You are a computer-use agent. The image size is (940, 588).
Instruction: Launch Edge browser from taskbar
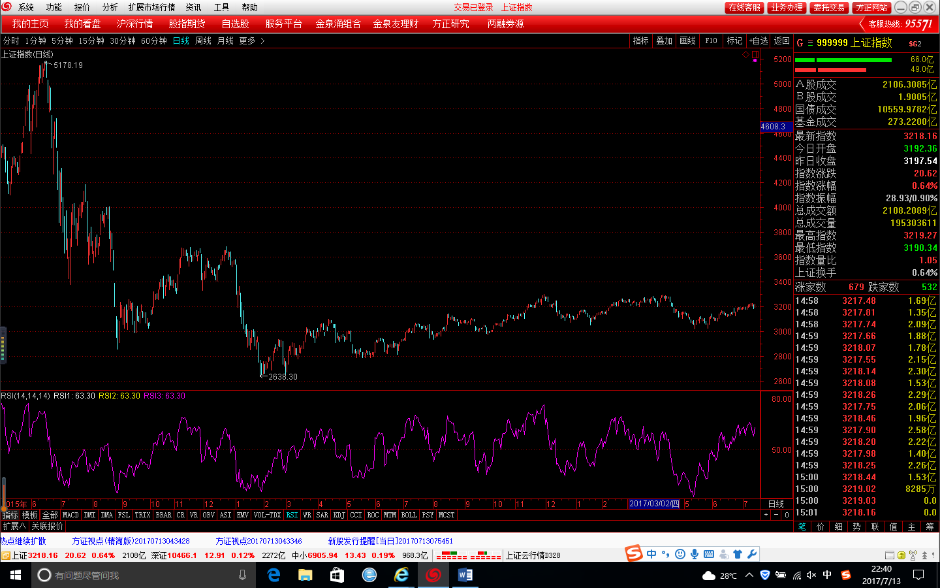[x=274, y=575]
